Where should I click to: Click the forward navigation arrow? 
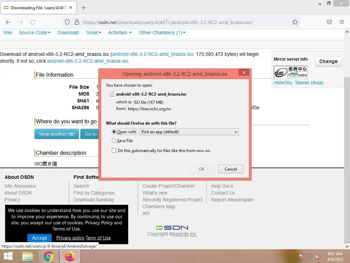[21, 22]
